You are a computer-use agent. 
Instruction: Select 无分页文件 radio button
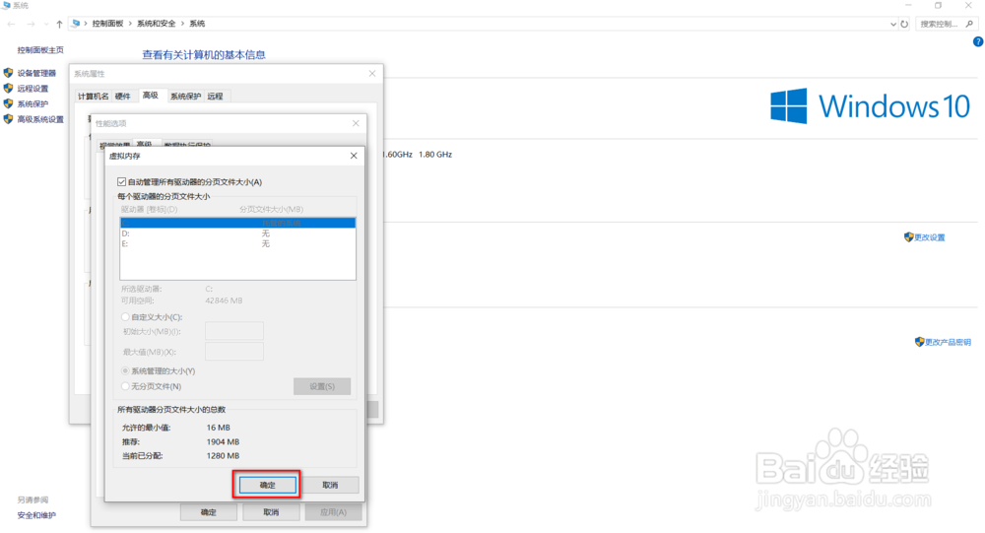(125, 386)
